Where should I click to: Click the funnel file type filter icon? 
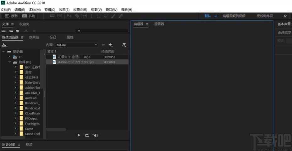(124, 45)
